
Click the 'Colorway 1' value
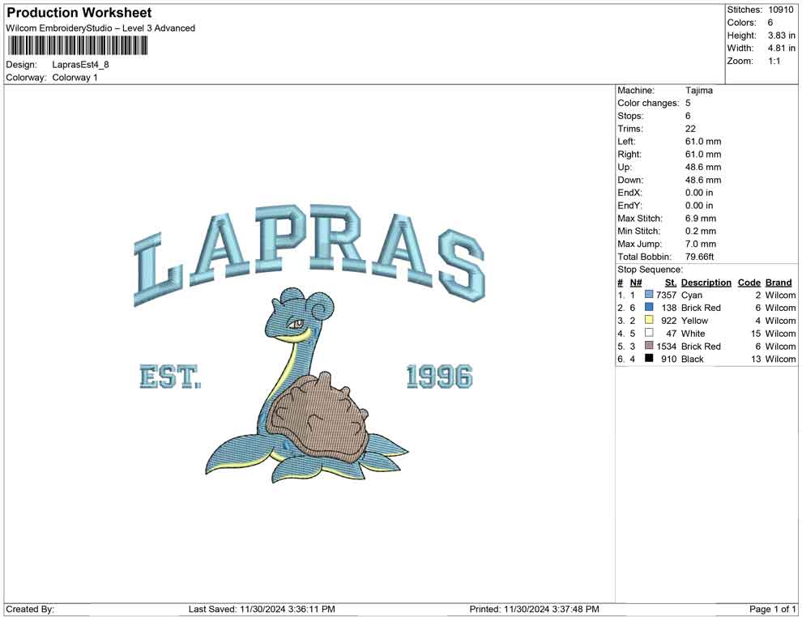75,77
